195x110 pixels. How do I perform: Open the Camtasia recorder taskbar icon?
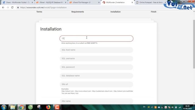pos(57,107)
